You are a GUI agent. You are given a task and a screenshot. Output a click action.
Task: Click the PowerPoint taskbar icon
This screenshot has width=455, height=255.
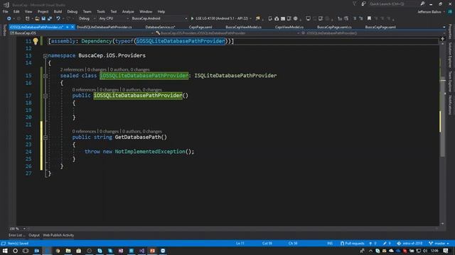pyautogui.click(x=152, y=251)
